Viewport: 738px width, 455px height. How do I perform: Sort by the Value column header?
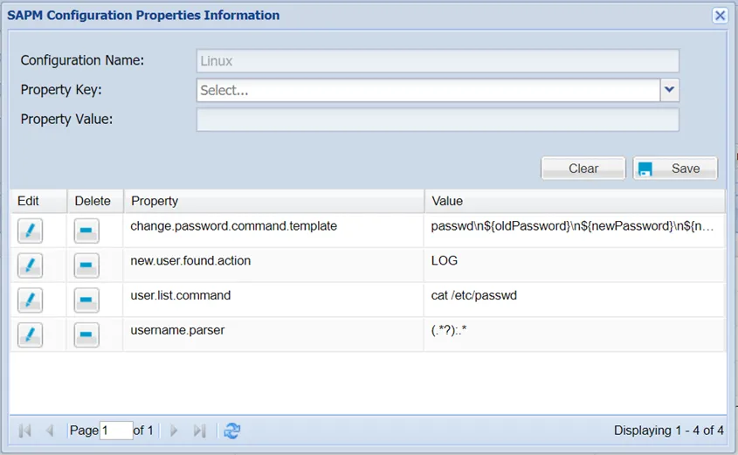(x=575, y=201)
